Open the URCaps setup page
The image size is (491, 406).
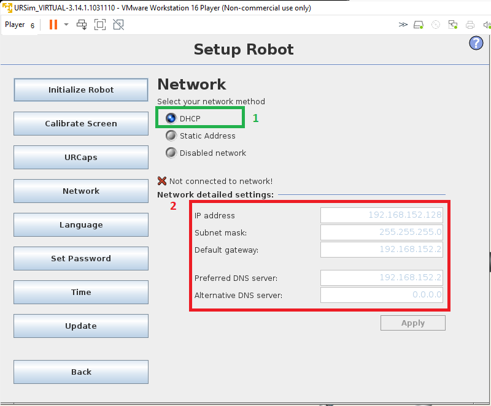pyautogui.click(x=81, y=158)
